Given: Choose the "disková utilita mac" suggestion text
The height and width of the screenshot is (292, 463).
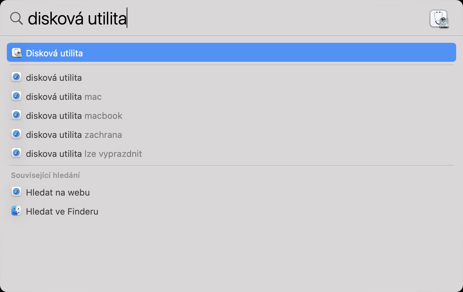Looking at the screenshot, I should (64, 97).
